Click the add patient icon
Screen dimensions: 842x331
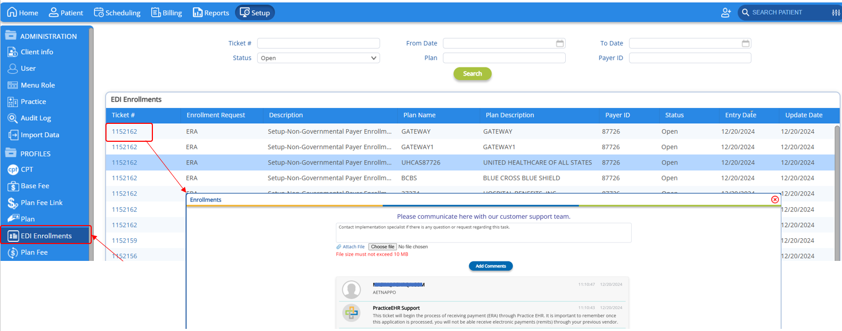(726, 13)
